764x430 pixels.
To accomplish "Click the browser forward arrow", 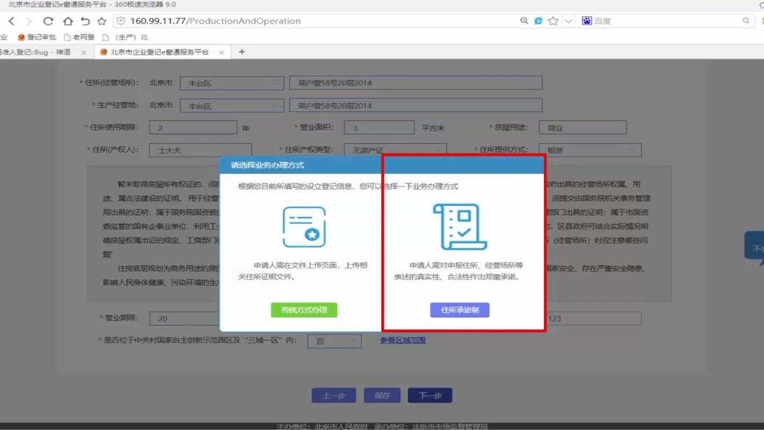I will pyautogui.click(x=30, y=21).
